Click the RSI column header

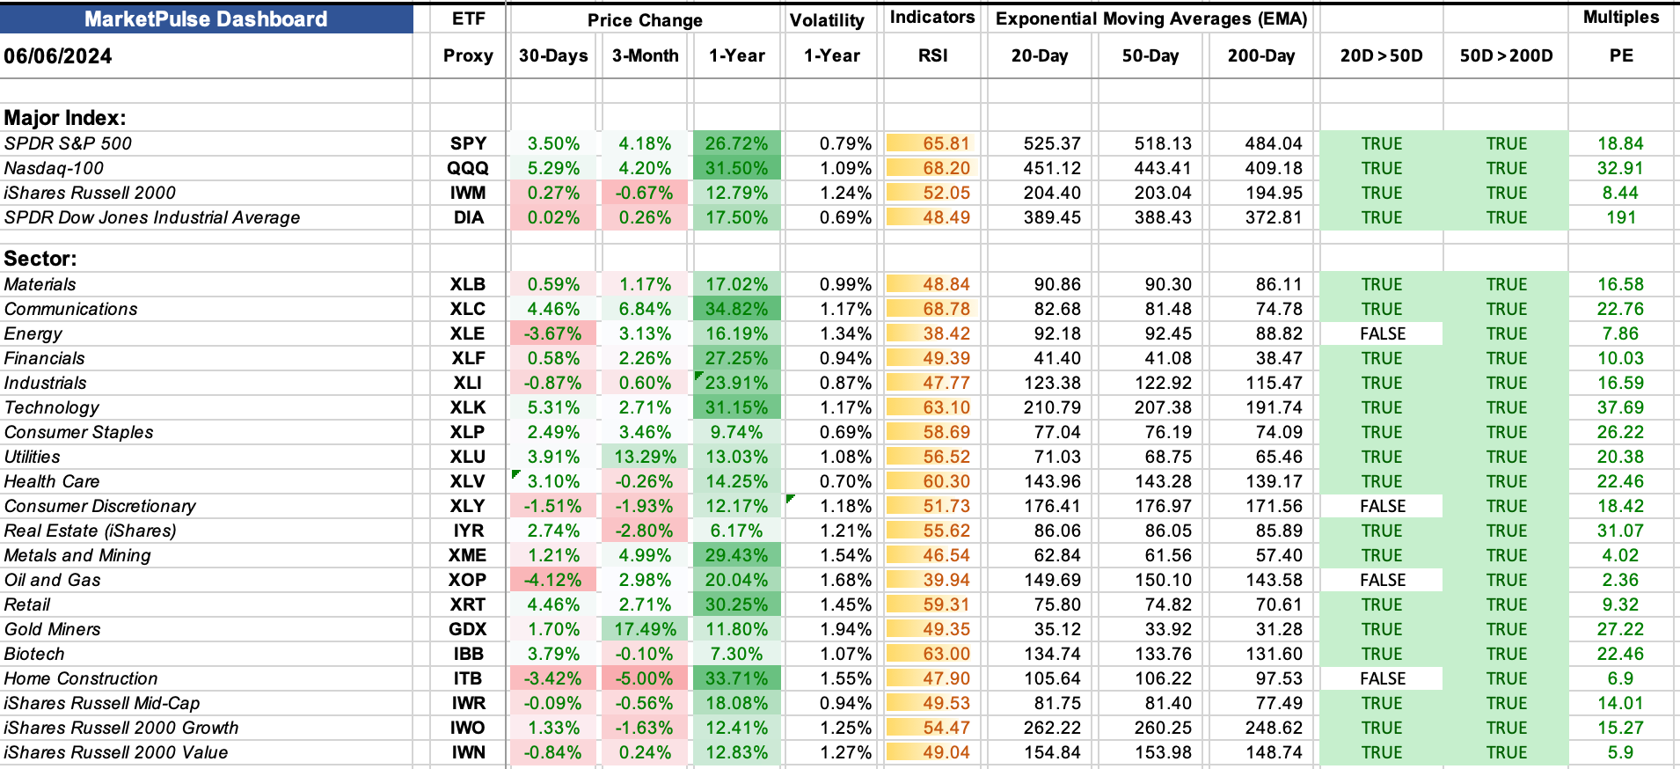(x=932, y=56)
